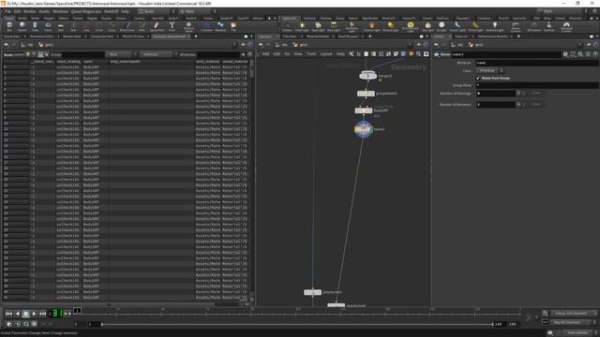Select the merge node in network

point(368,76)
